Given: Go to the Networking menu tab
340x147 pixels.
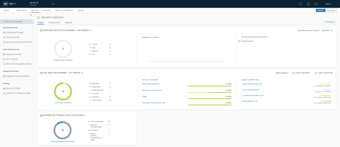Looking at the screenshot, I should [x=22, y=10].
